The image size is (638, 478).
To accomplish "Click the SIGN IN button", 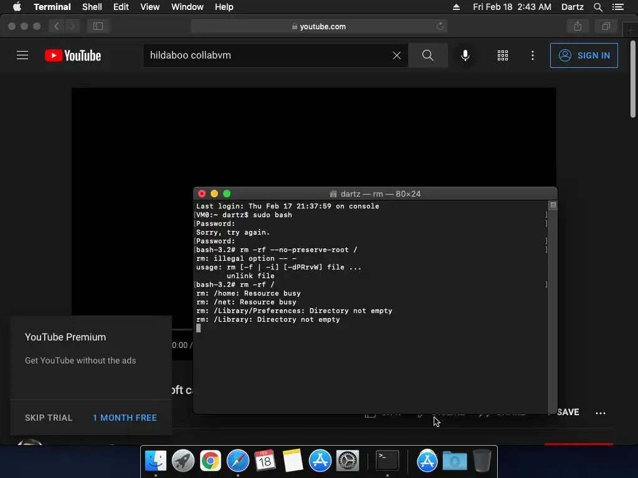I will [584, 55].
